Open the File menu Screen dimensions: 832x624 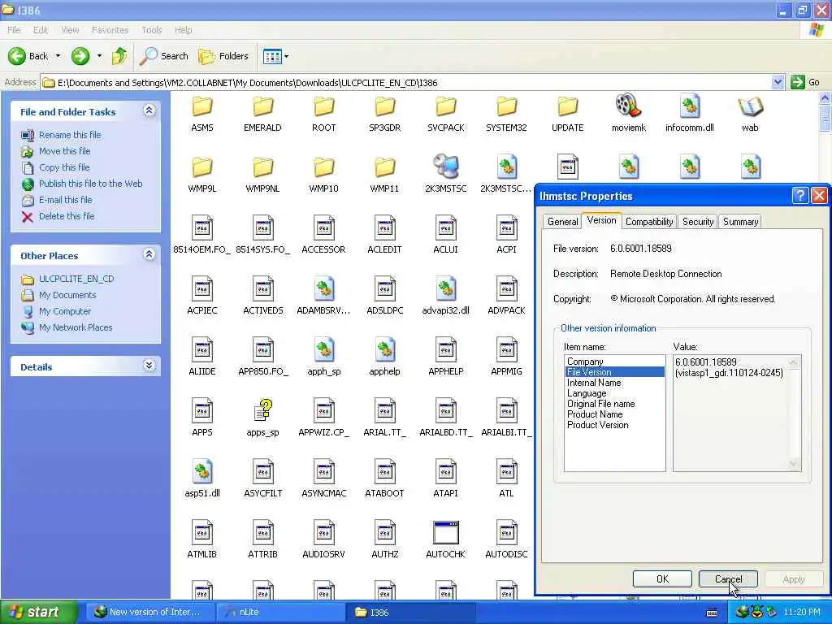pos(14,30)
